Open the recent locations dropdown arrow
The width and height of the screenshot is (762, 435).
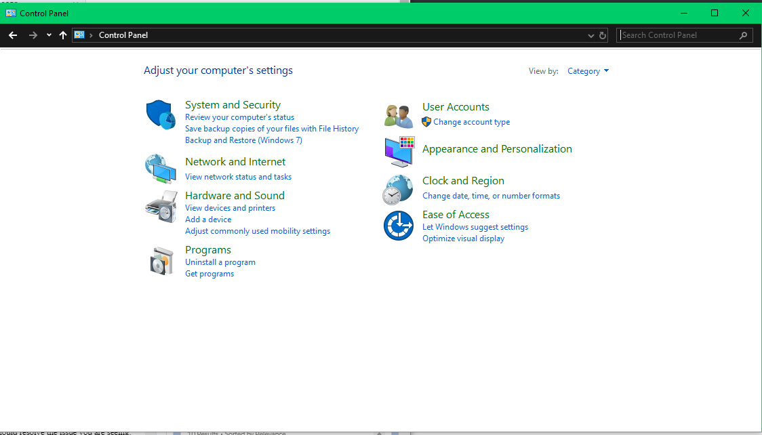click(x=49, y=35)
